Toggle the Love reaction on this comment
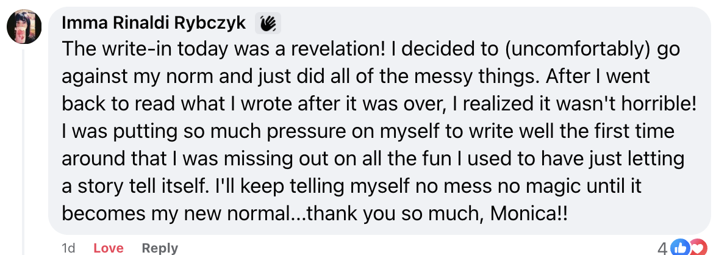 click(108, 248)
